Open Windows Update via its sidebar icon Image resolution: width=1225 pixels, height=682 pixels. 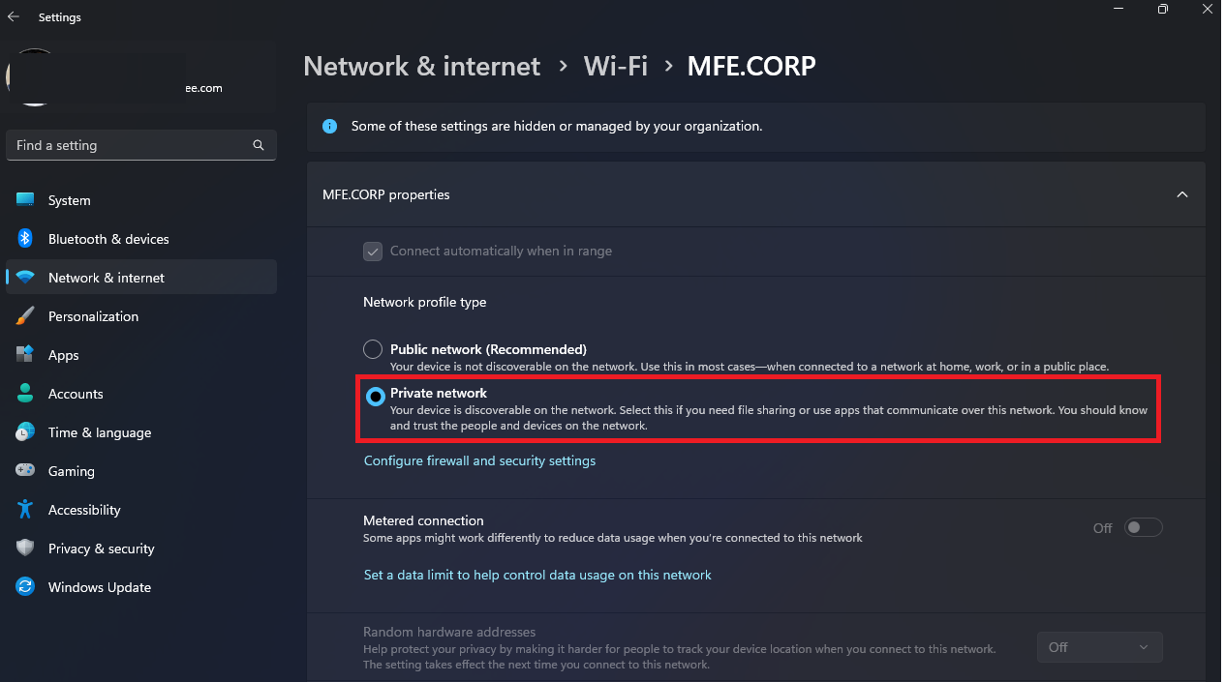26,587
